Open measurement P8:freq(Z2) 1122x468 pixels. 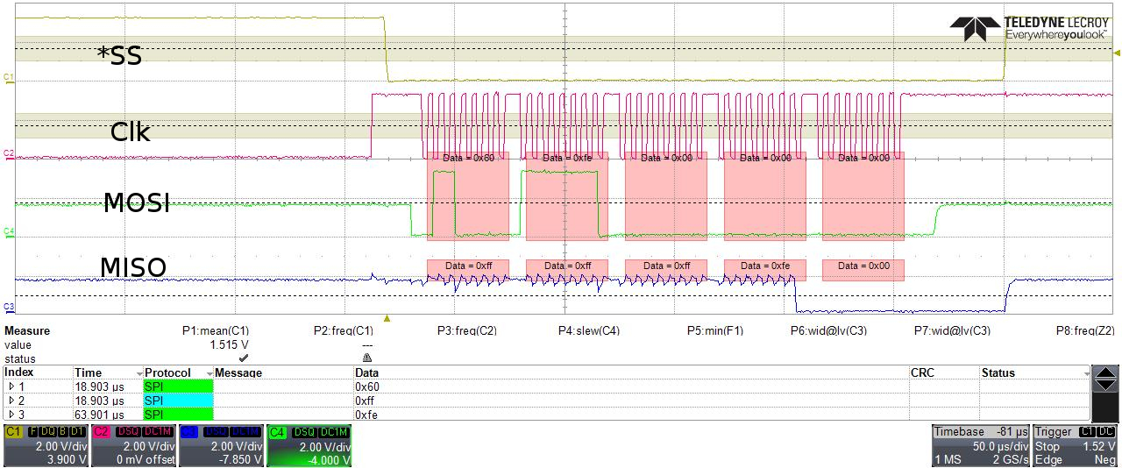click(1085, 330)
